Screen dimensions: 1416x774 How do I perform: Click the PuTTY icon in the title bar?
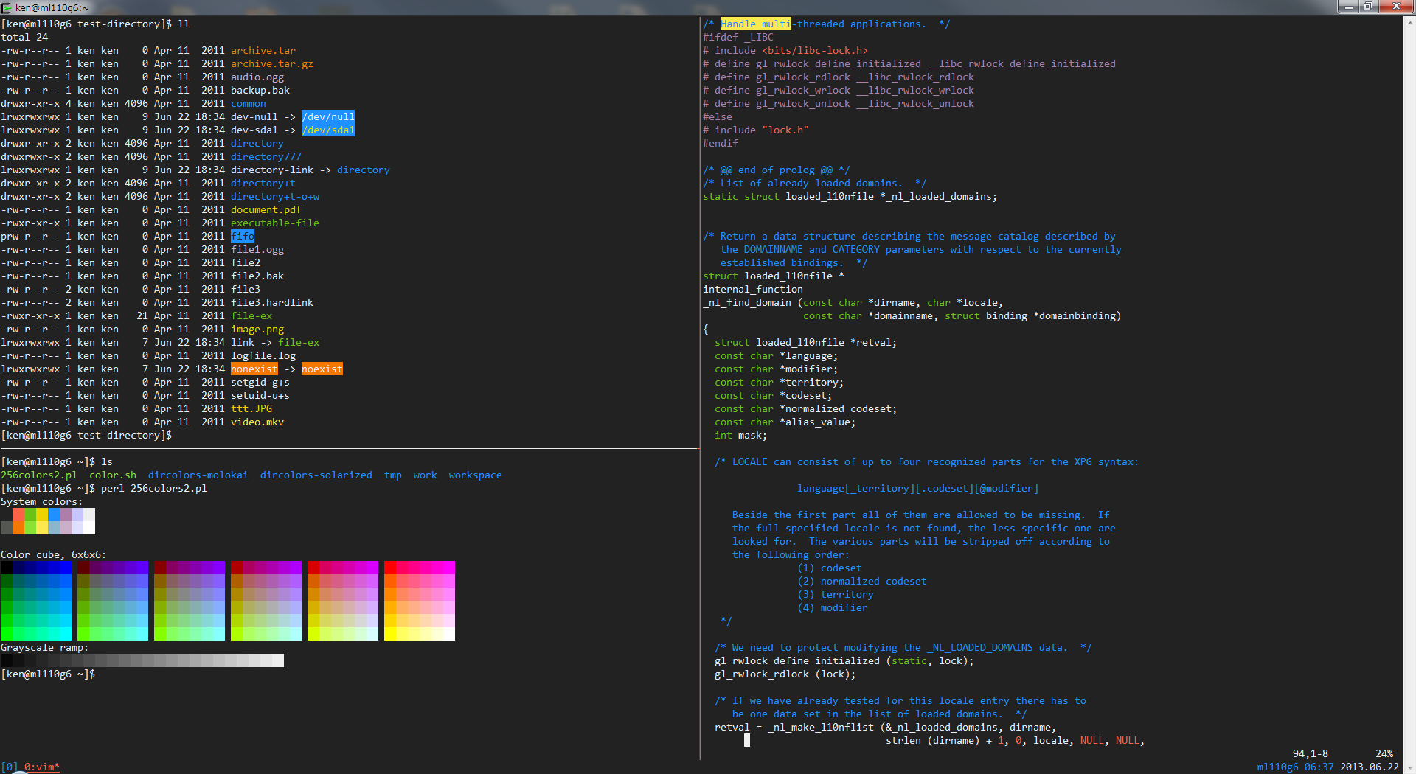tap(7, 7)
